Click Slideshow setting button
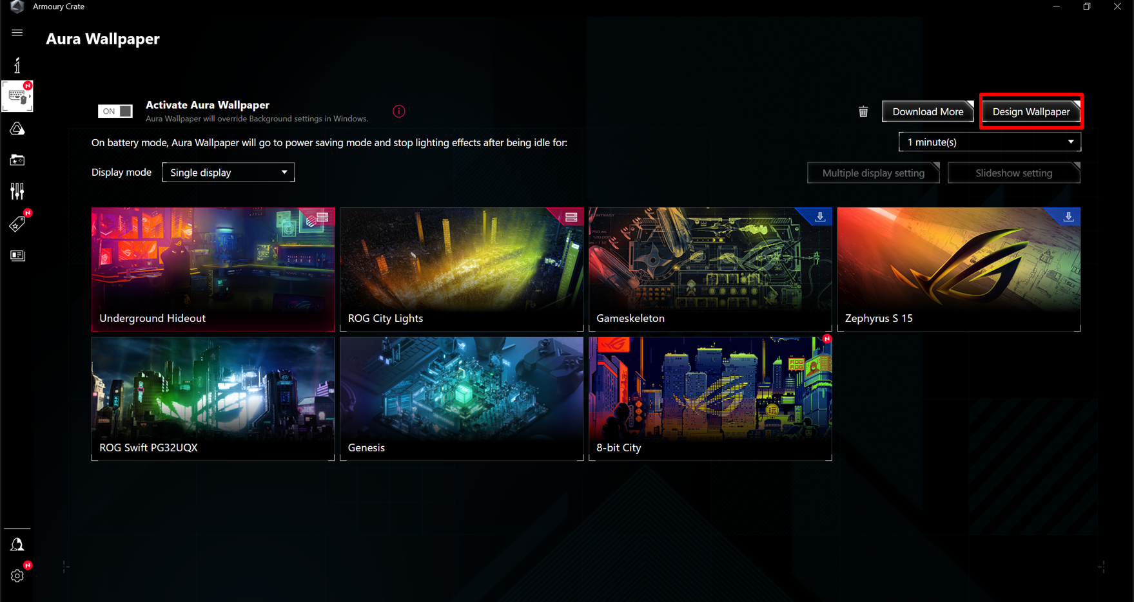The height and width of the screenshot is (602, 1134). pos(1013,173)
